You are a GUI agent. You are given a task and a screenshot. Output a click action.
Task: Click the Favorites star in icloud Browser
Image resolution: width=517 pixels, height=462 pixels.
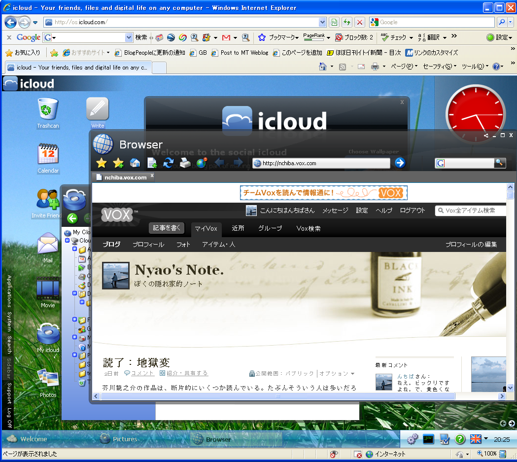click(102, 163)
